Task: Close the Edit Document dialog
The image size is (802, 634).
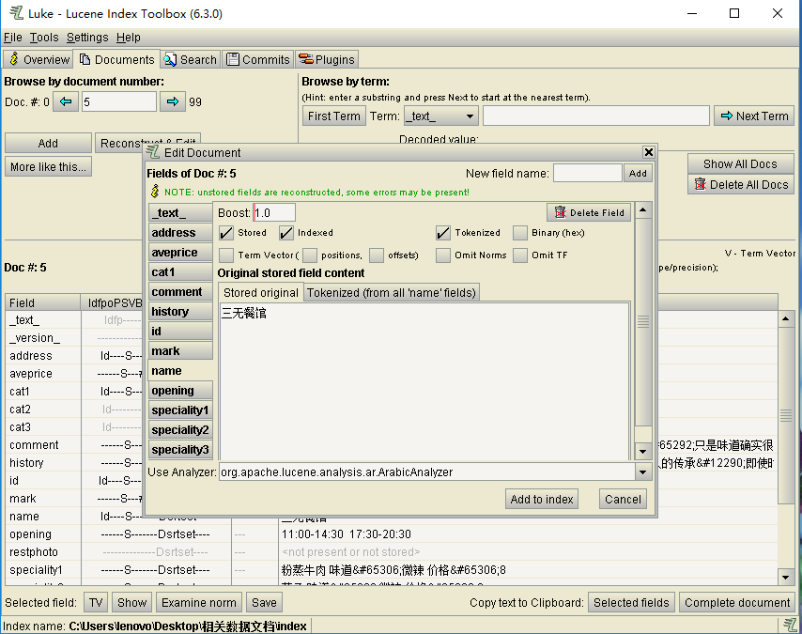Action: coord(649,152)
